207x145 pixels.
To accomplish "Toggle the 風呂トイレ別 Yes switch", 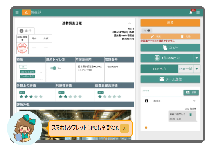I will (53, 68).
